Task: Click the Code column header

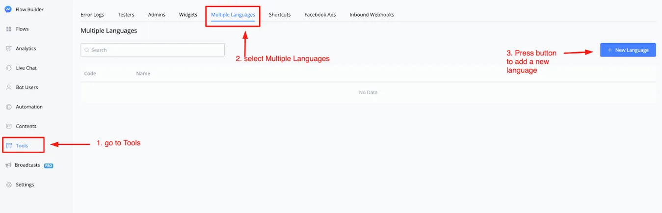Action: pos(90,74)
